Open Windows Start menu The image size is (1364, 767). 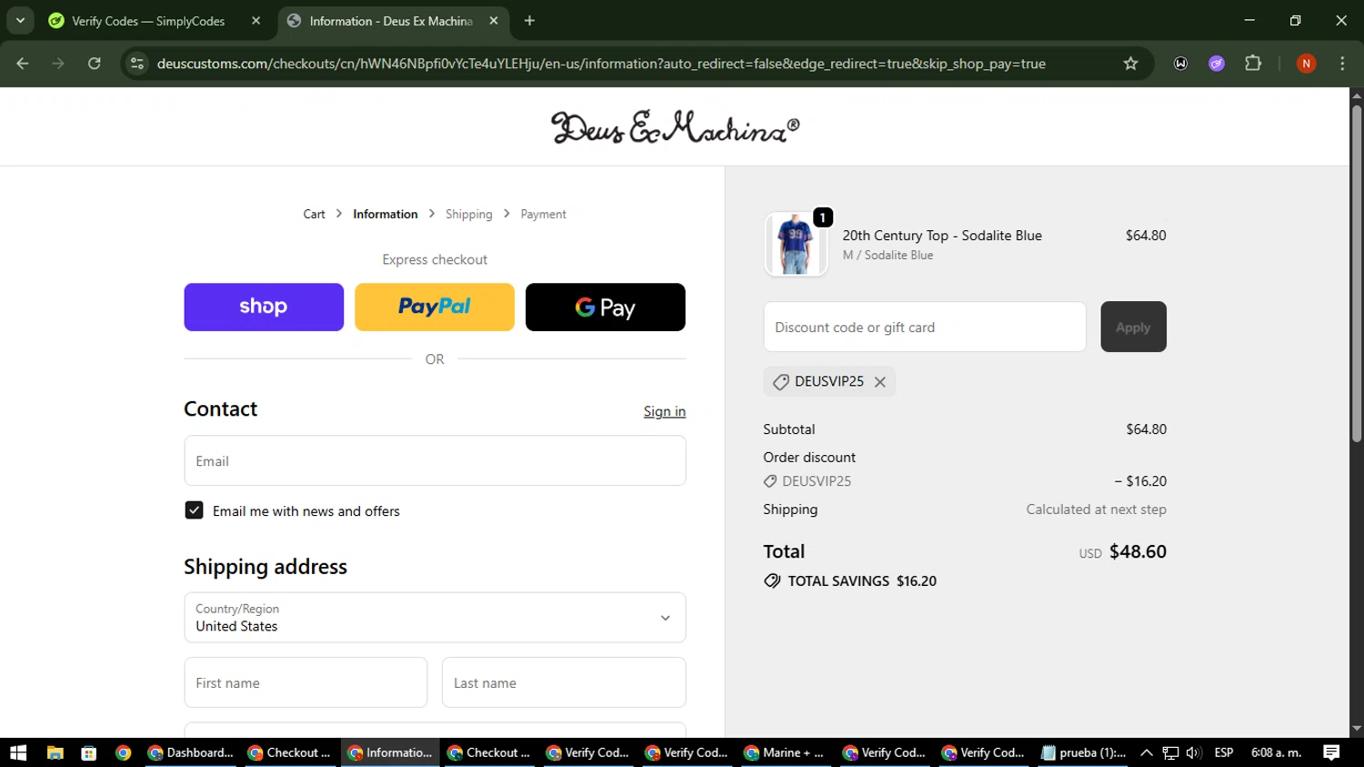click(18, 752)
